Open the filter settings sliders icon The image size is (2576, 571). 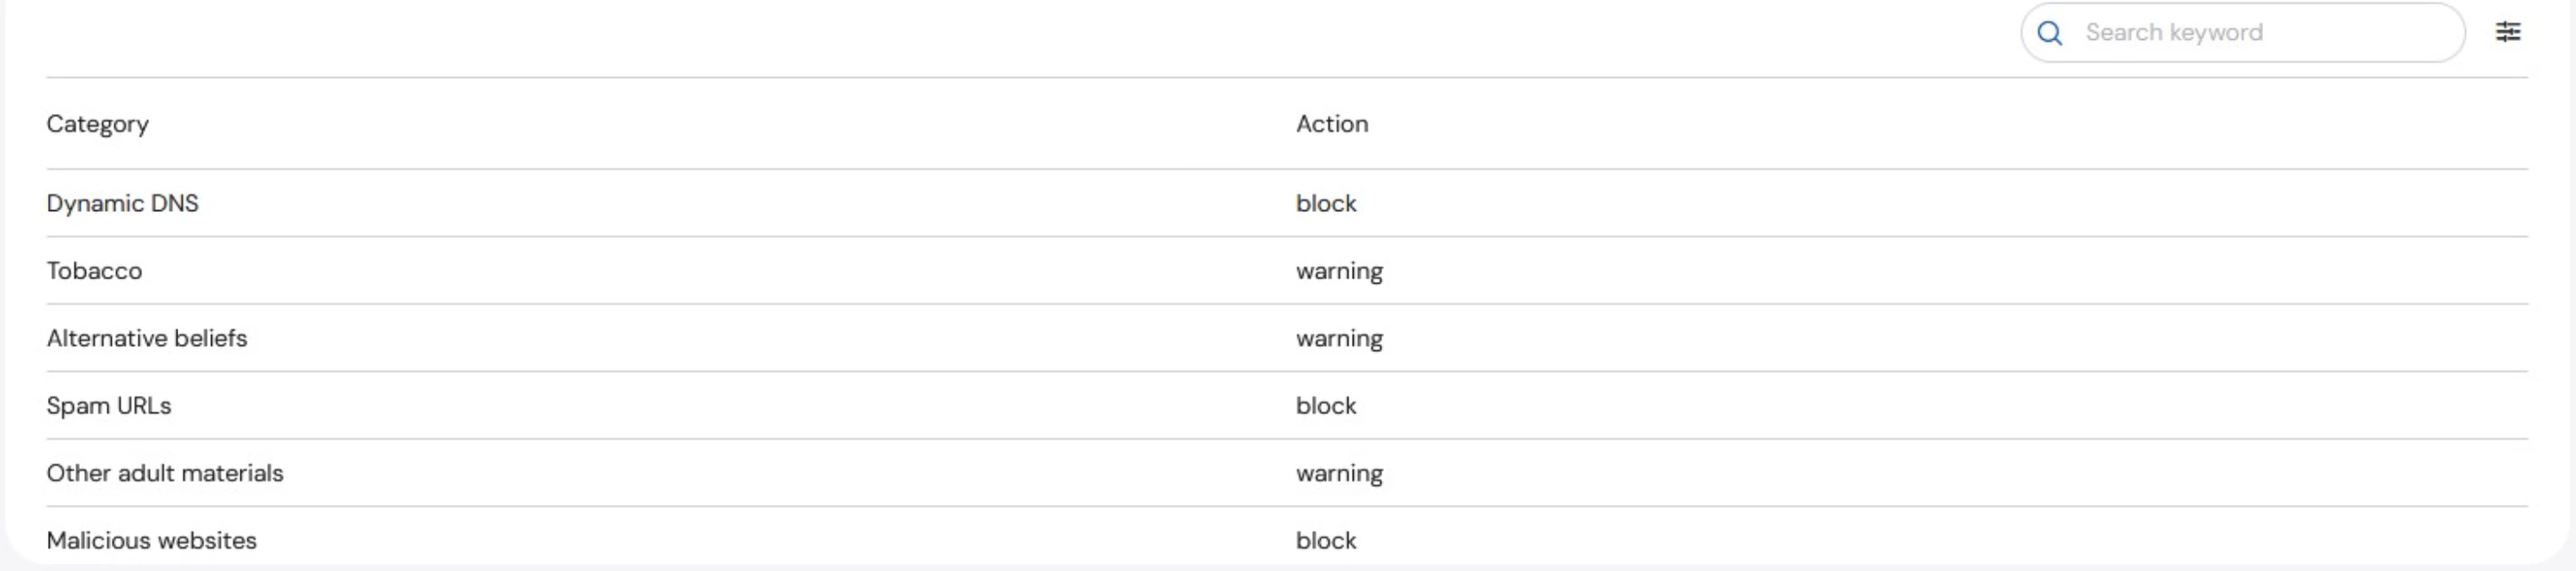pyautogui.click(x=2507, y=32)
